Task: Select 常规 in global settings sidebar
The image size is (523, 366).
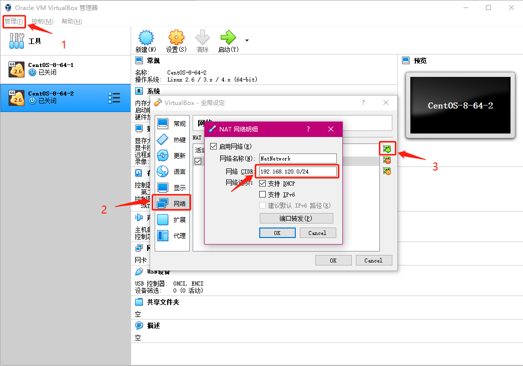Action: pyautogui.click(x=172, y=123)
